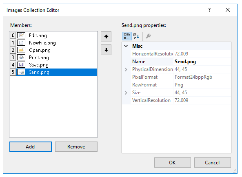Click the help question mark icon

[x=209, y=10]
